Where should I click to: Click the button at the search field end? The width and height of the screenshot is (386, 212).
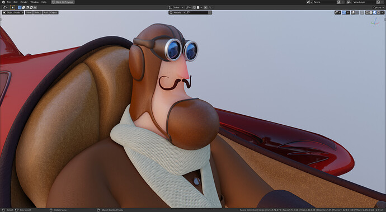pyautogui.click(x=210, y=12)
